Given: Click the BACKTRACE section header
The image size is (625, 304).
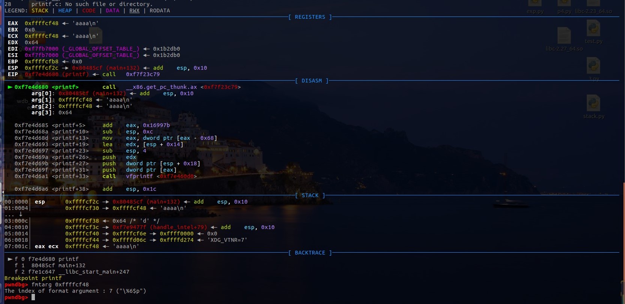Looking at the screenshot, I should (x=310, y=253).
